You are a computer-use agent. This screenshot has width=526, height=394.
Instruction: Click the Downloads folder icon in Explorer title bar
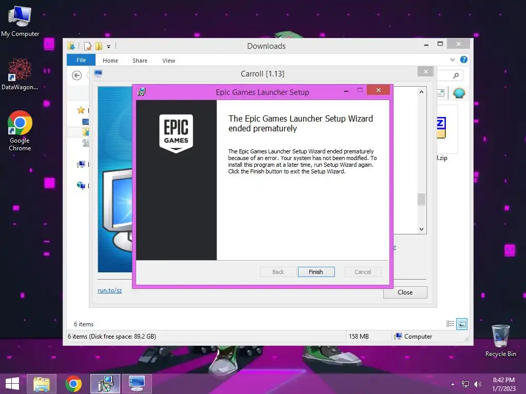click(x=71, y=46)
